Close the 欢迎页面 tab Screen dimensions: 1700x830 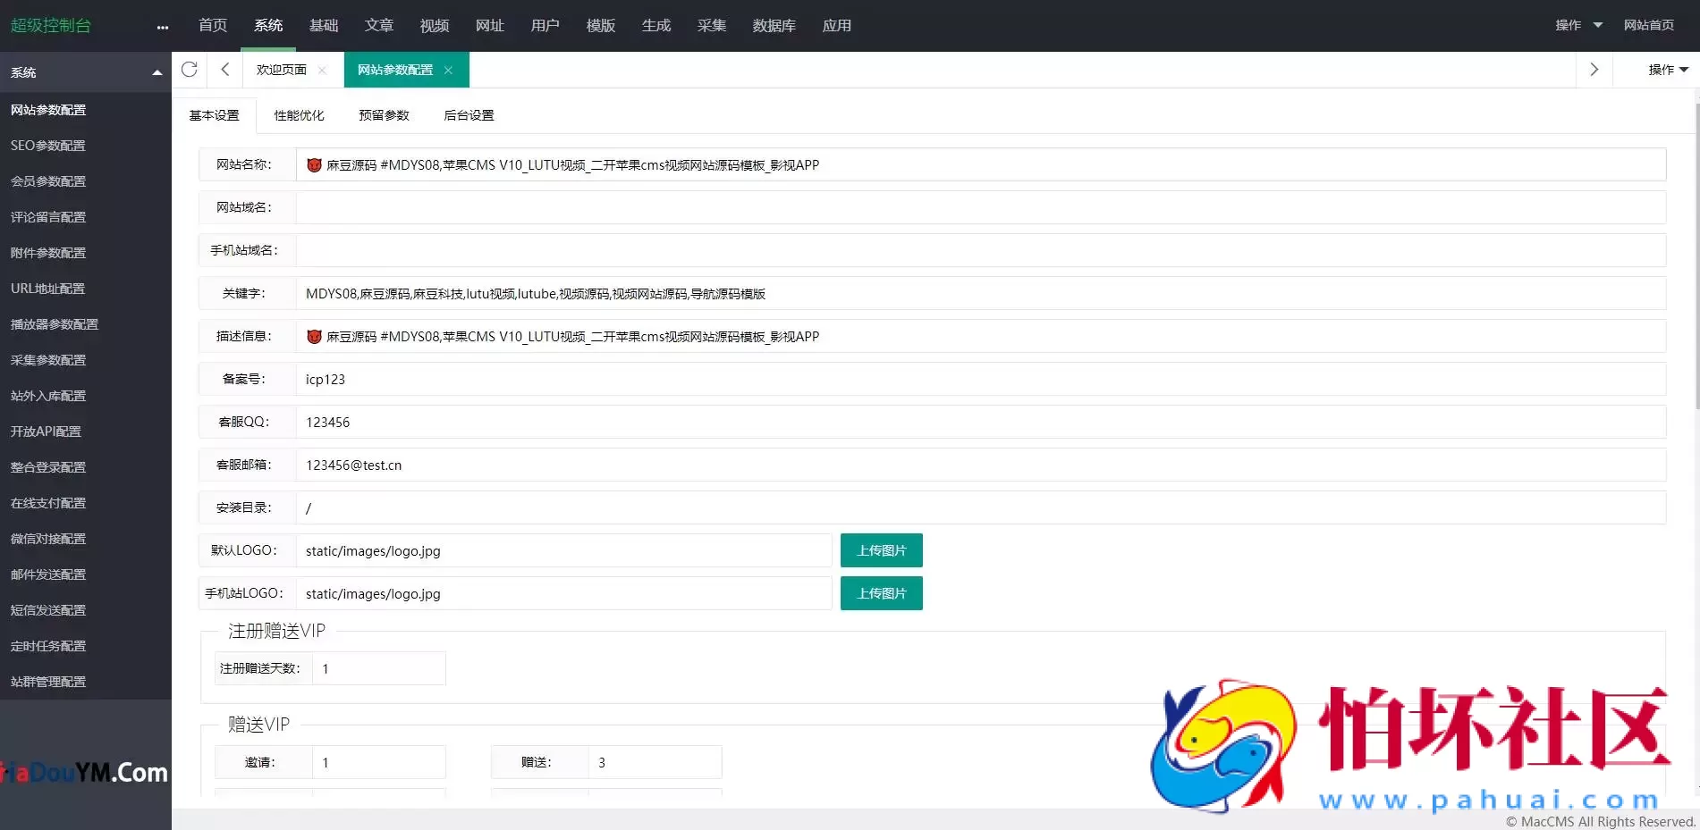tap(323, 69)
